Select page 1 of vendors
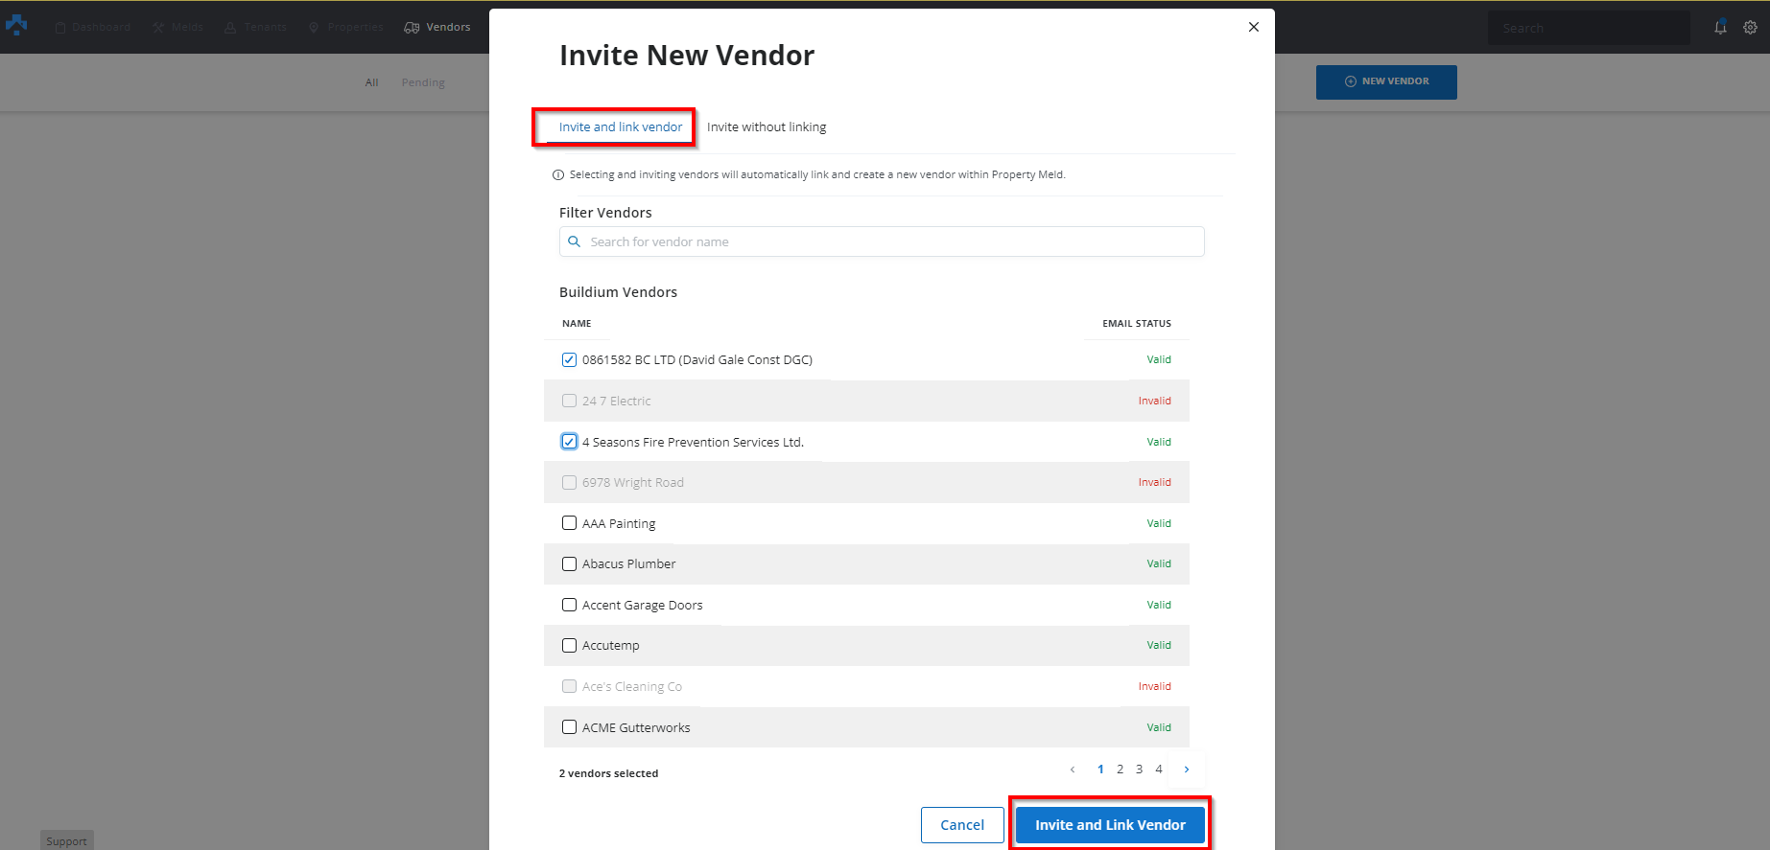1770x850 pixels. pyautogui.click(x=1100, y=770)
